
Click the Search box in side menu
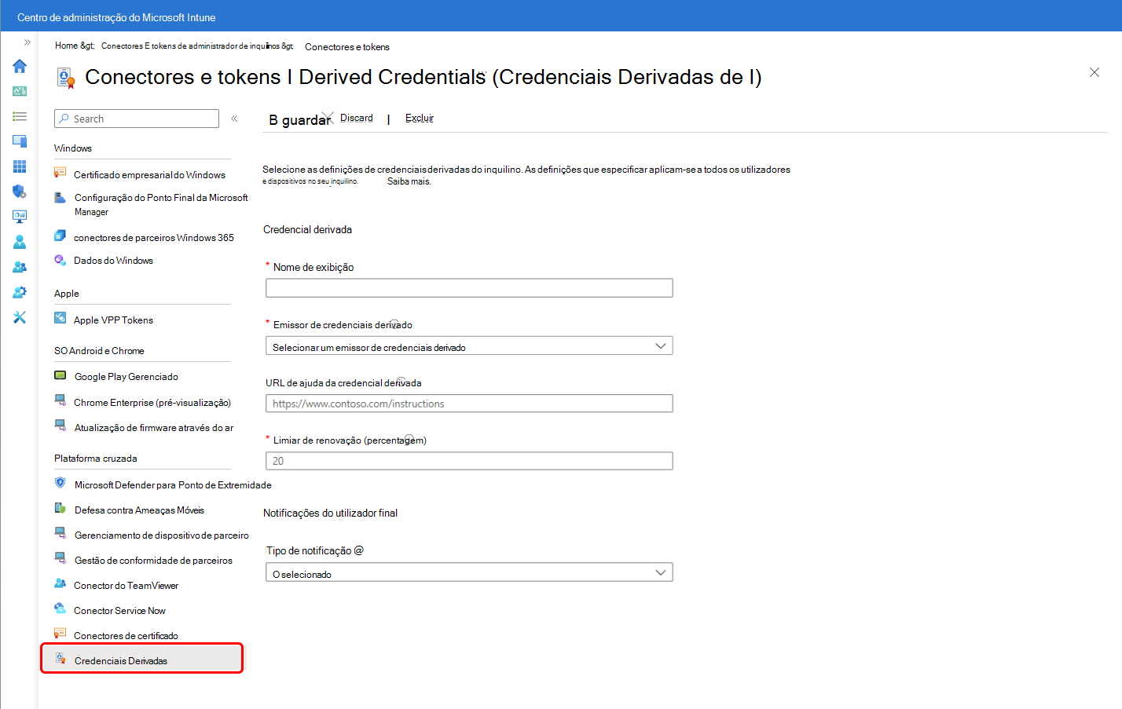[137, 119]
